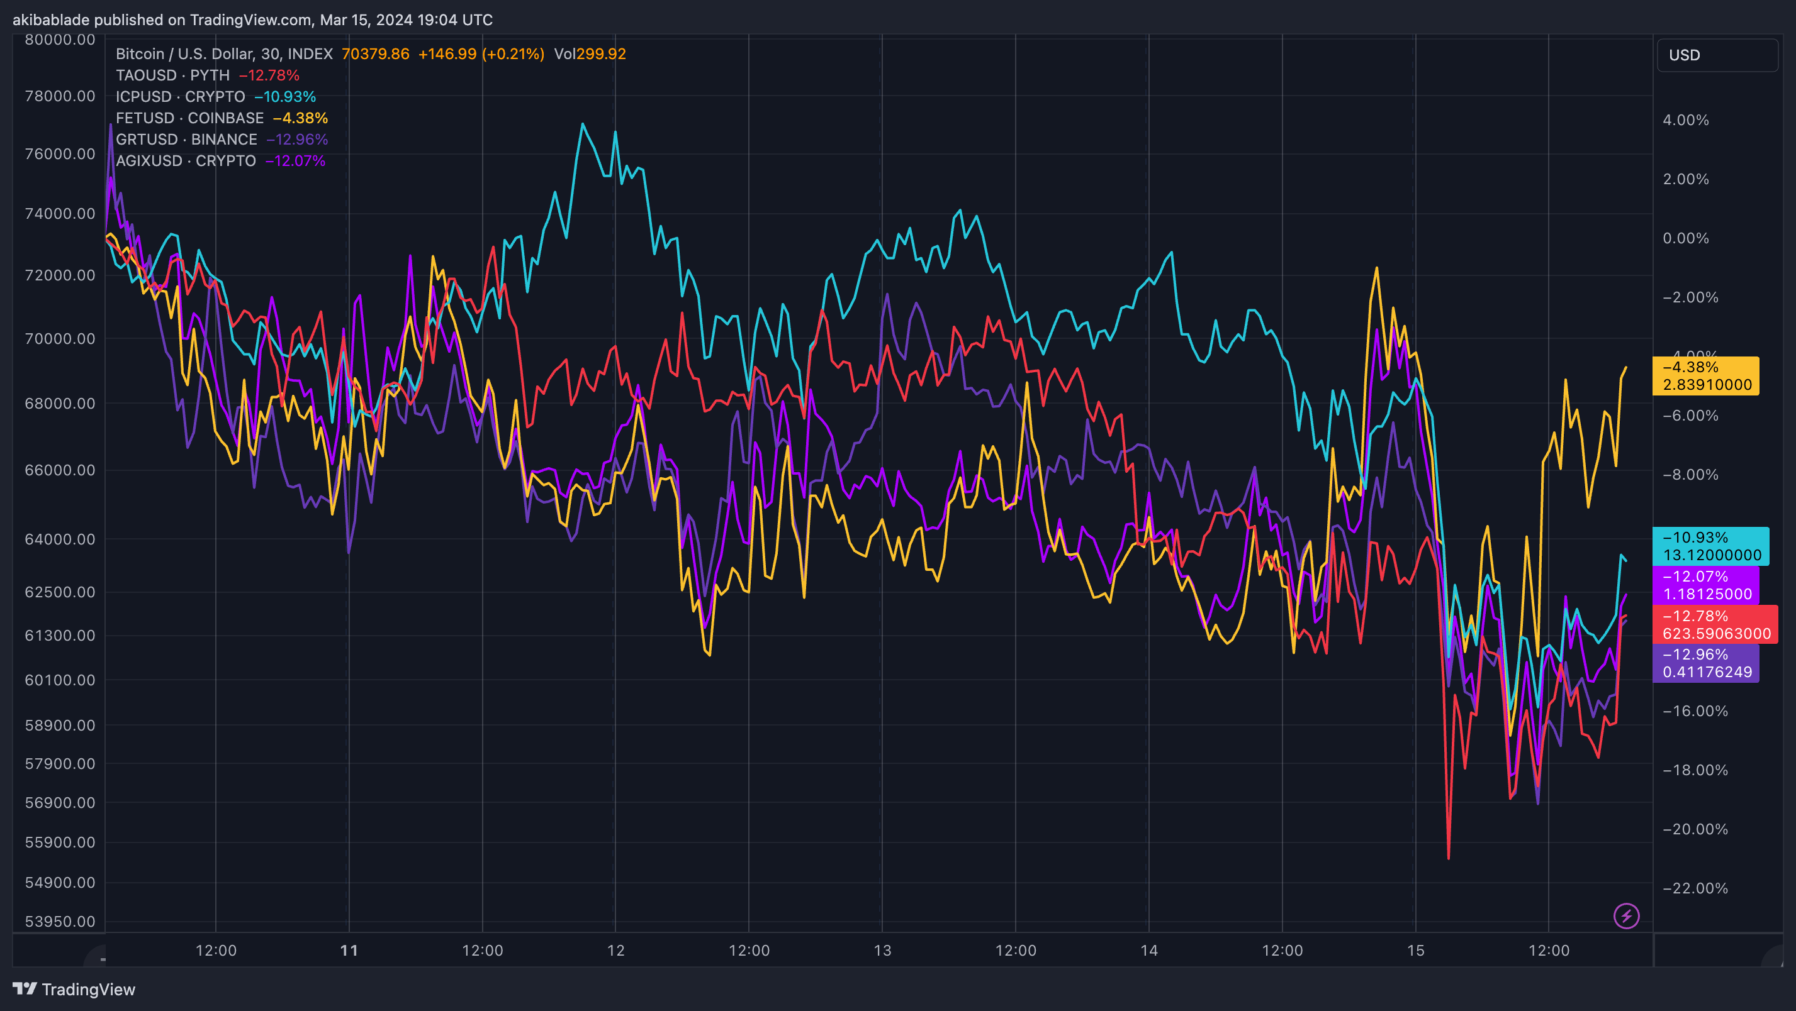Click the cyan ICPUSD 13.12 price label
This screenshot has width=1796, height=1011.
coord(1710,546)
